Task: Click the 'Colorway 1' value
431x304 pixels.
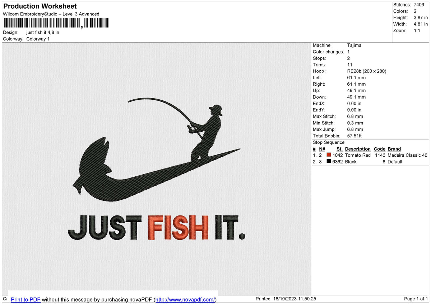Action: 38,39
